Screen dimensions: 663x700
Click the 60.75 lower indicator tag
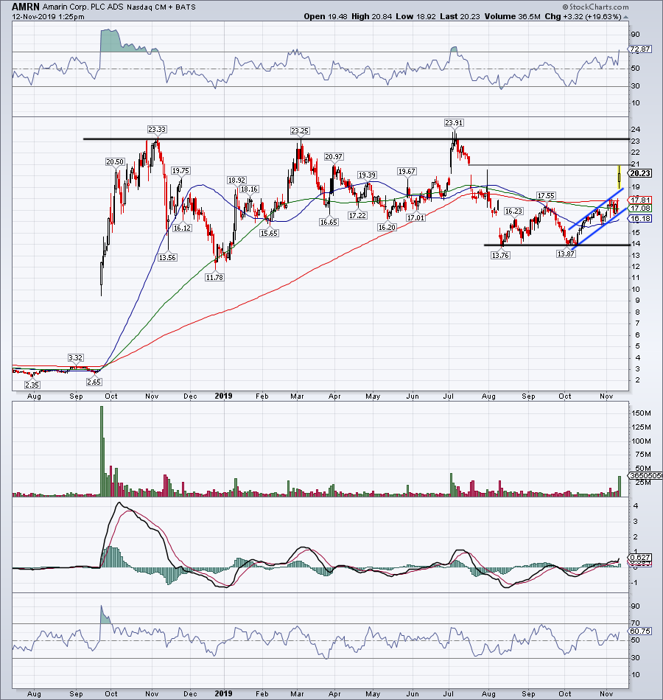click(x=640, y=631)
